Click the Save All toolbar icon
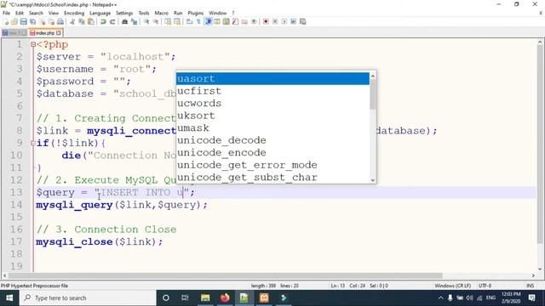 click(32, 22)
